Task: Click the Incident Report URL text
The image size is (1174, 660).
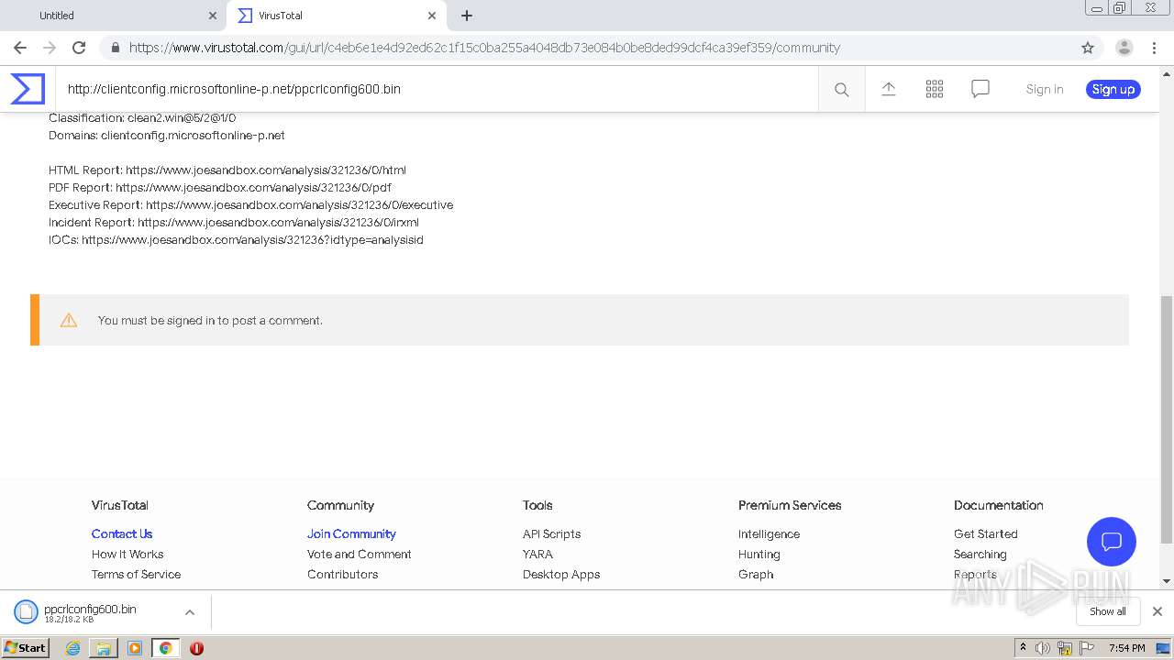Action: coord(278,222)
